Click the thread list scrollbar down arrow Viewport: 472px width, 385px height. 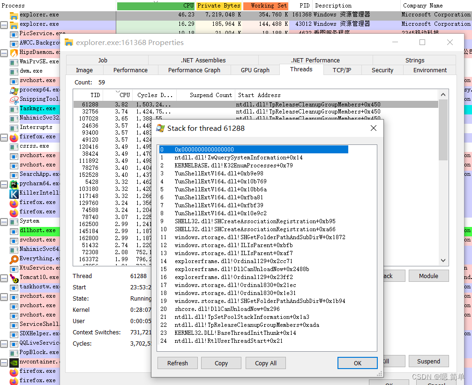443,260
